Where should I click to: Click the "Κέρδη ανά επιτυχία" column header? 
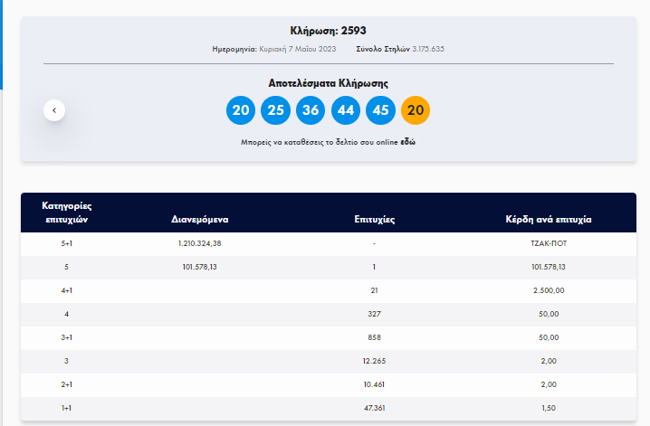549,219
